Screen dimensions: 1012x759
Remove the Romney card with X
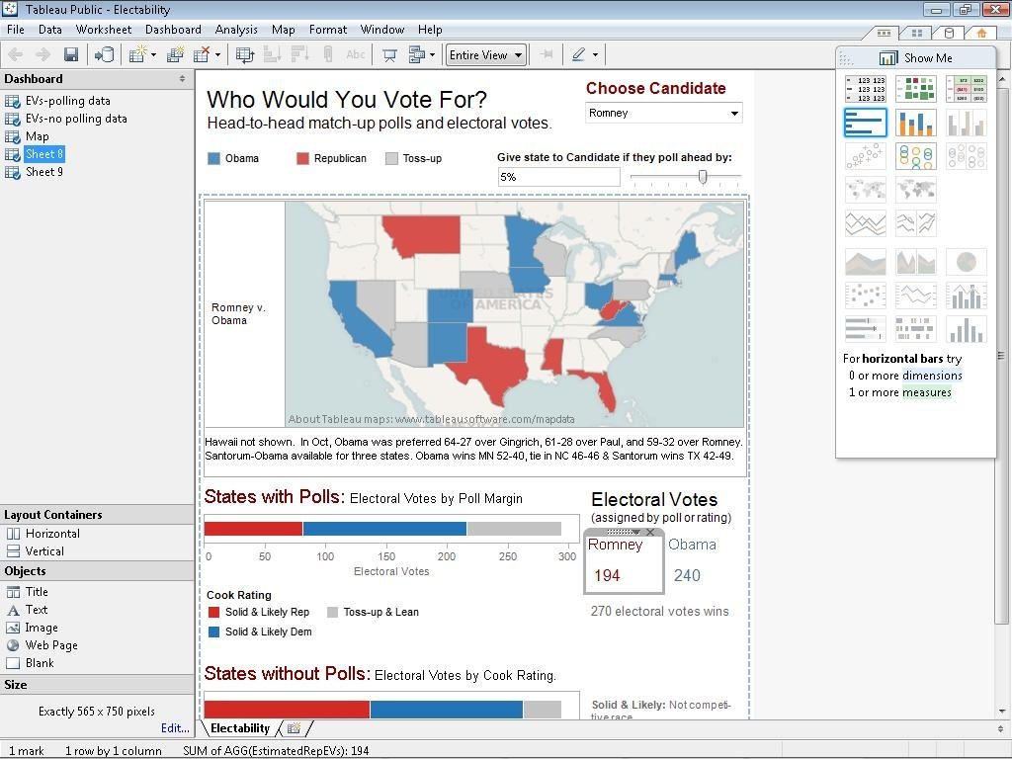650,533
